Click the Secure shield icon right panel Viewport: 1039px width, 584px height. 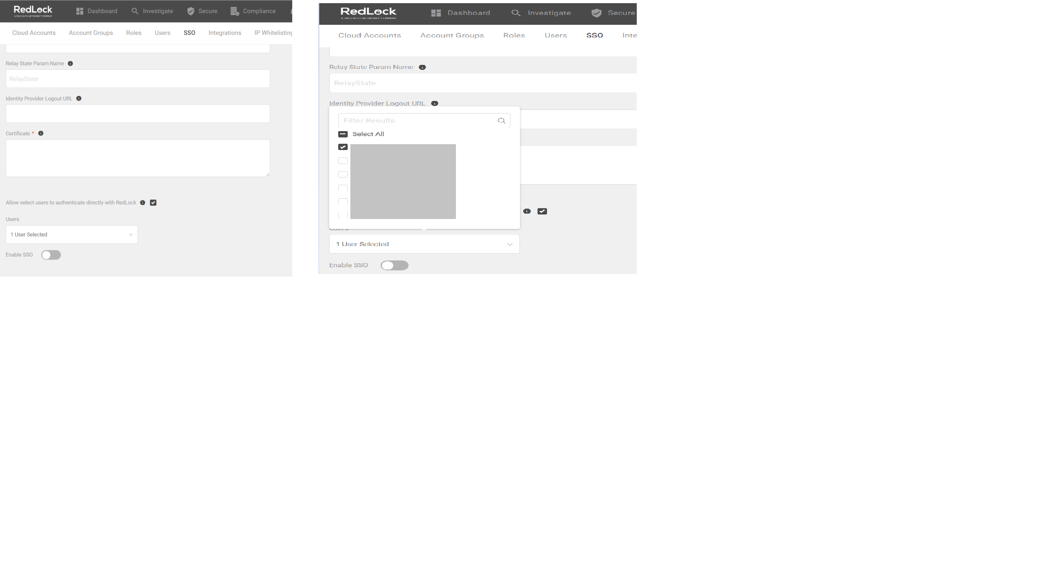click(x=597, y=13)
